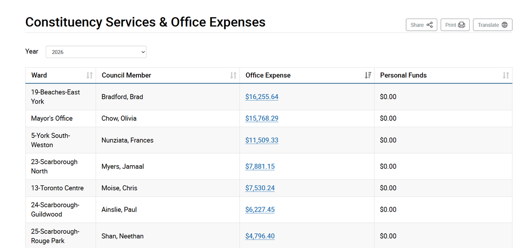Toggle Office Expense descending sort icon
This screenshot has height=248, width=518.
pyautogui.click(x=368, y=75)
